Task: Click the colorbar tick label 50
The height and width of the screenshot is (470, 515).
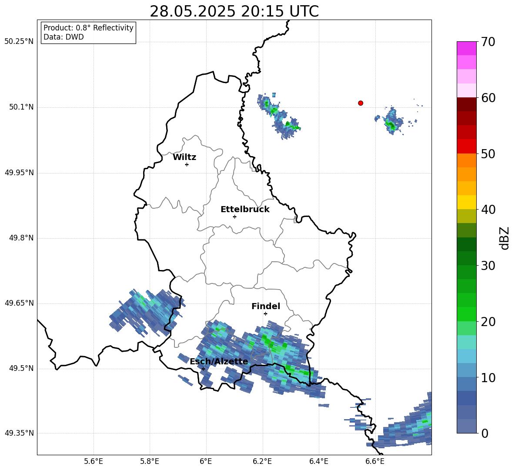Action: click(488, 154)
